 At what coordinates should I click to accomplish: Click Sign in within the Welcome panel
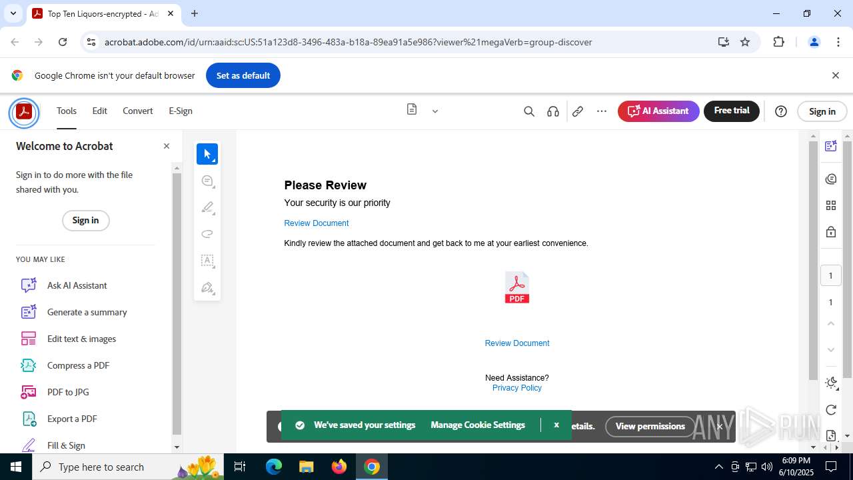[x=85, y=220]
